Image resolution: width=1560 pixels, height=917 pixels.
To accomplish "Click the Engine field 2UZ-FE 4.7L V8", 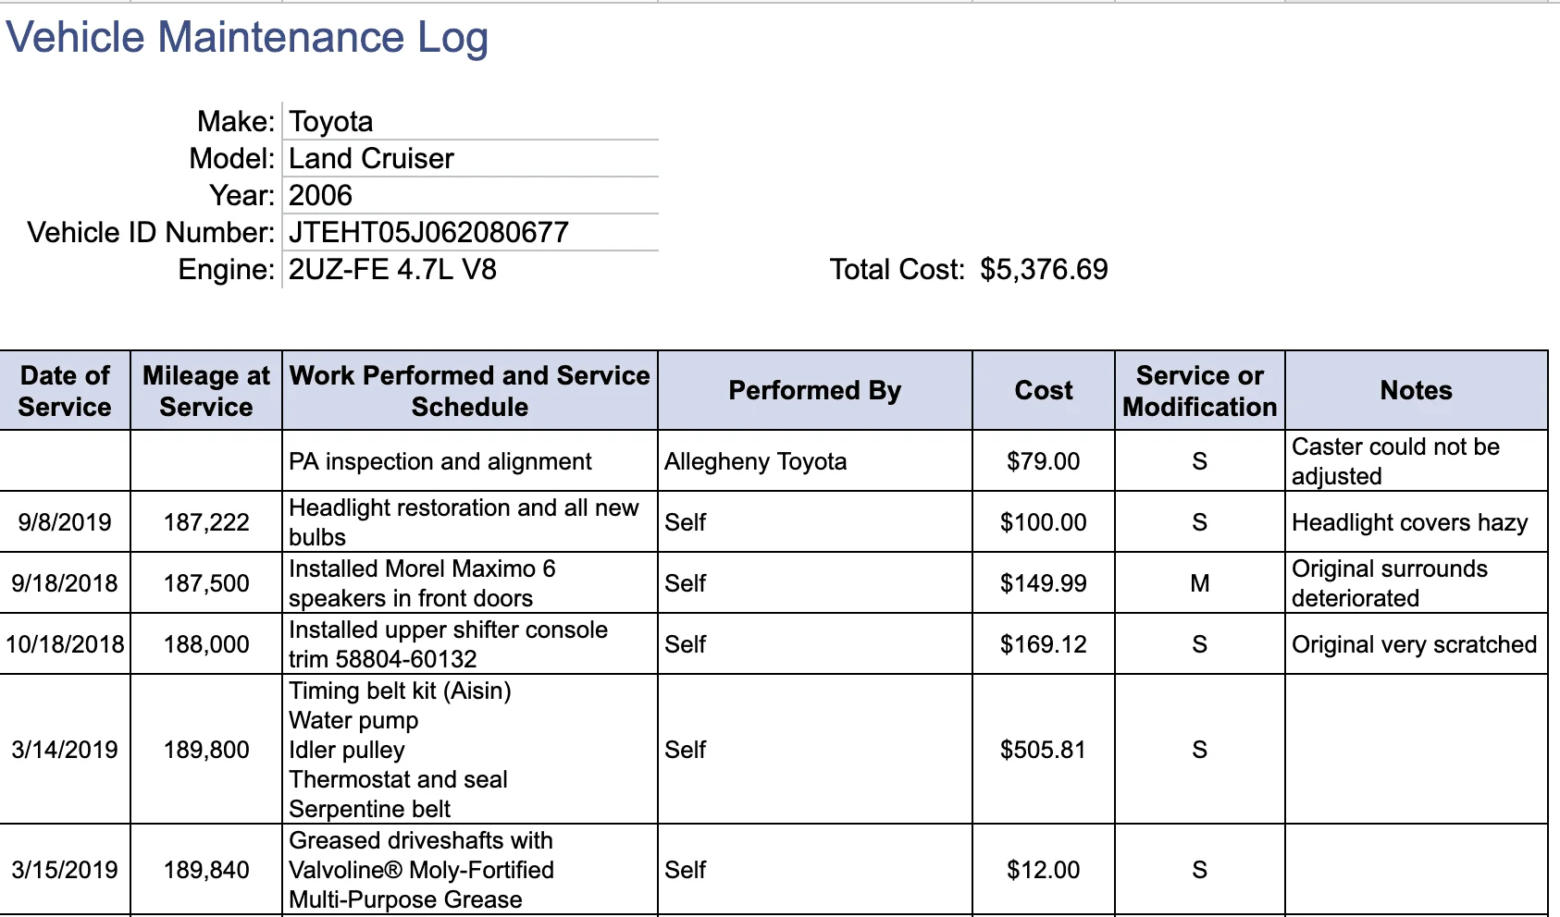I will [x=469, y=269].
